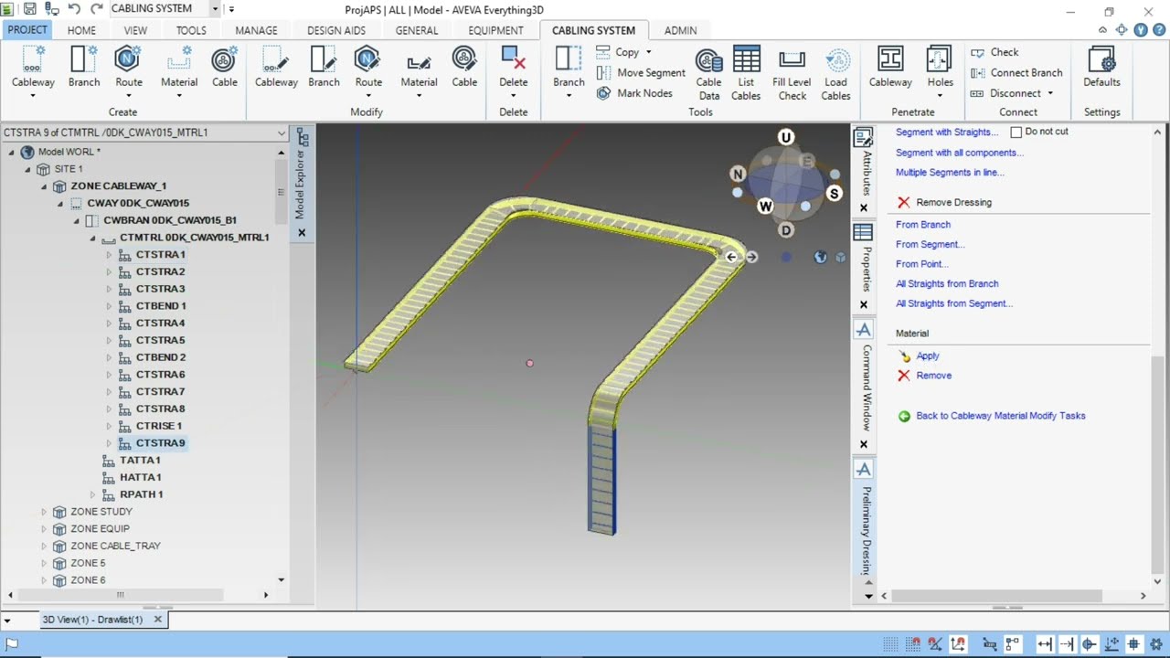Image resolution: width=1170 pixels, height=658 pixels.
Task: Click Create Branch icon in Create group
Action: [83, 60]
